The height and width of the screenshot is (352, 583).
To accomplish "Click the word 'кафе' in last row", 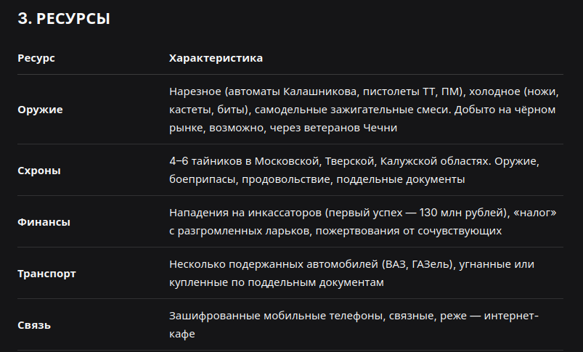I will tap(182, 334).
